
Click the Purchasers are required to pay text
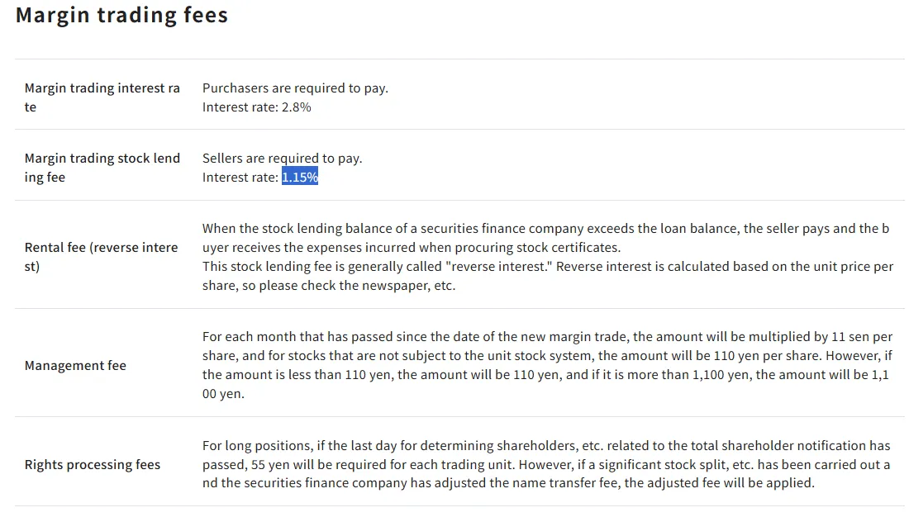click(295, 88)
